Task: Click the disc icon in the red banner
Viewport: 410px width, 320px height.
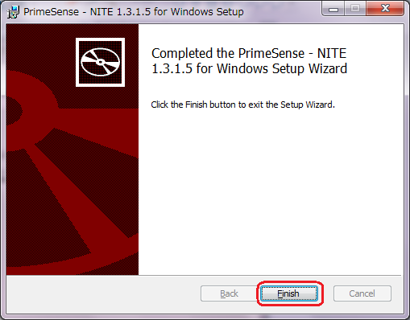Action: 100,62
